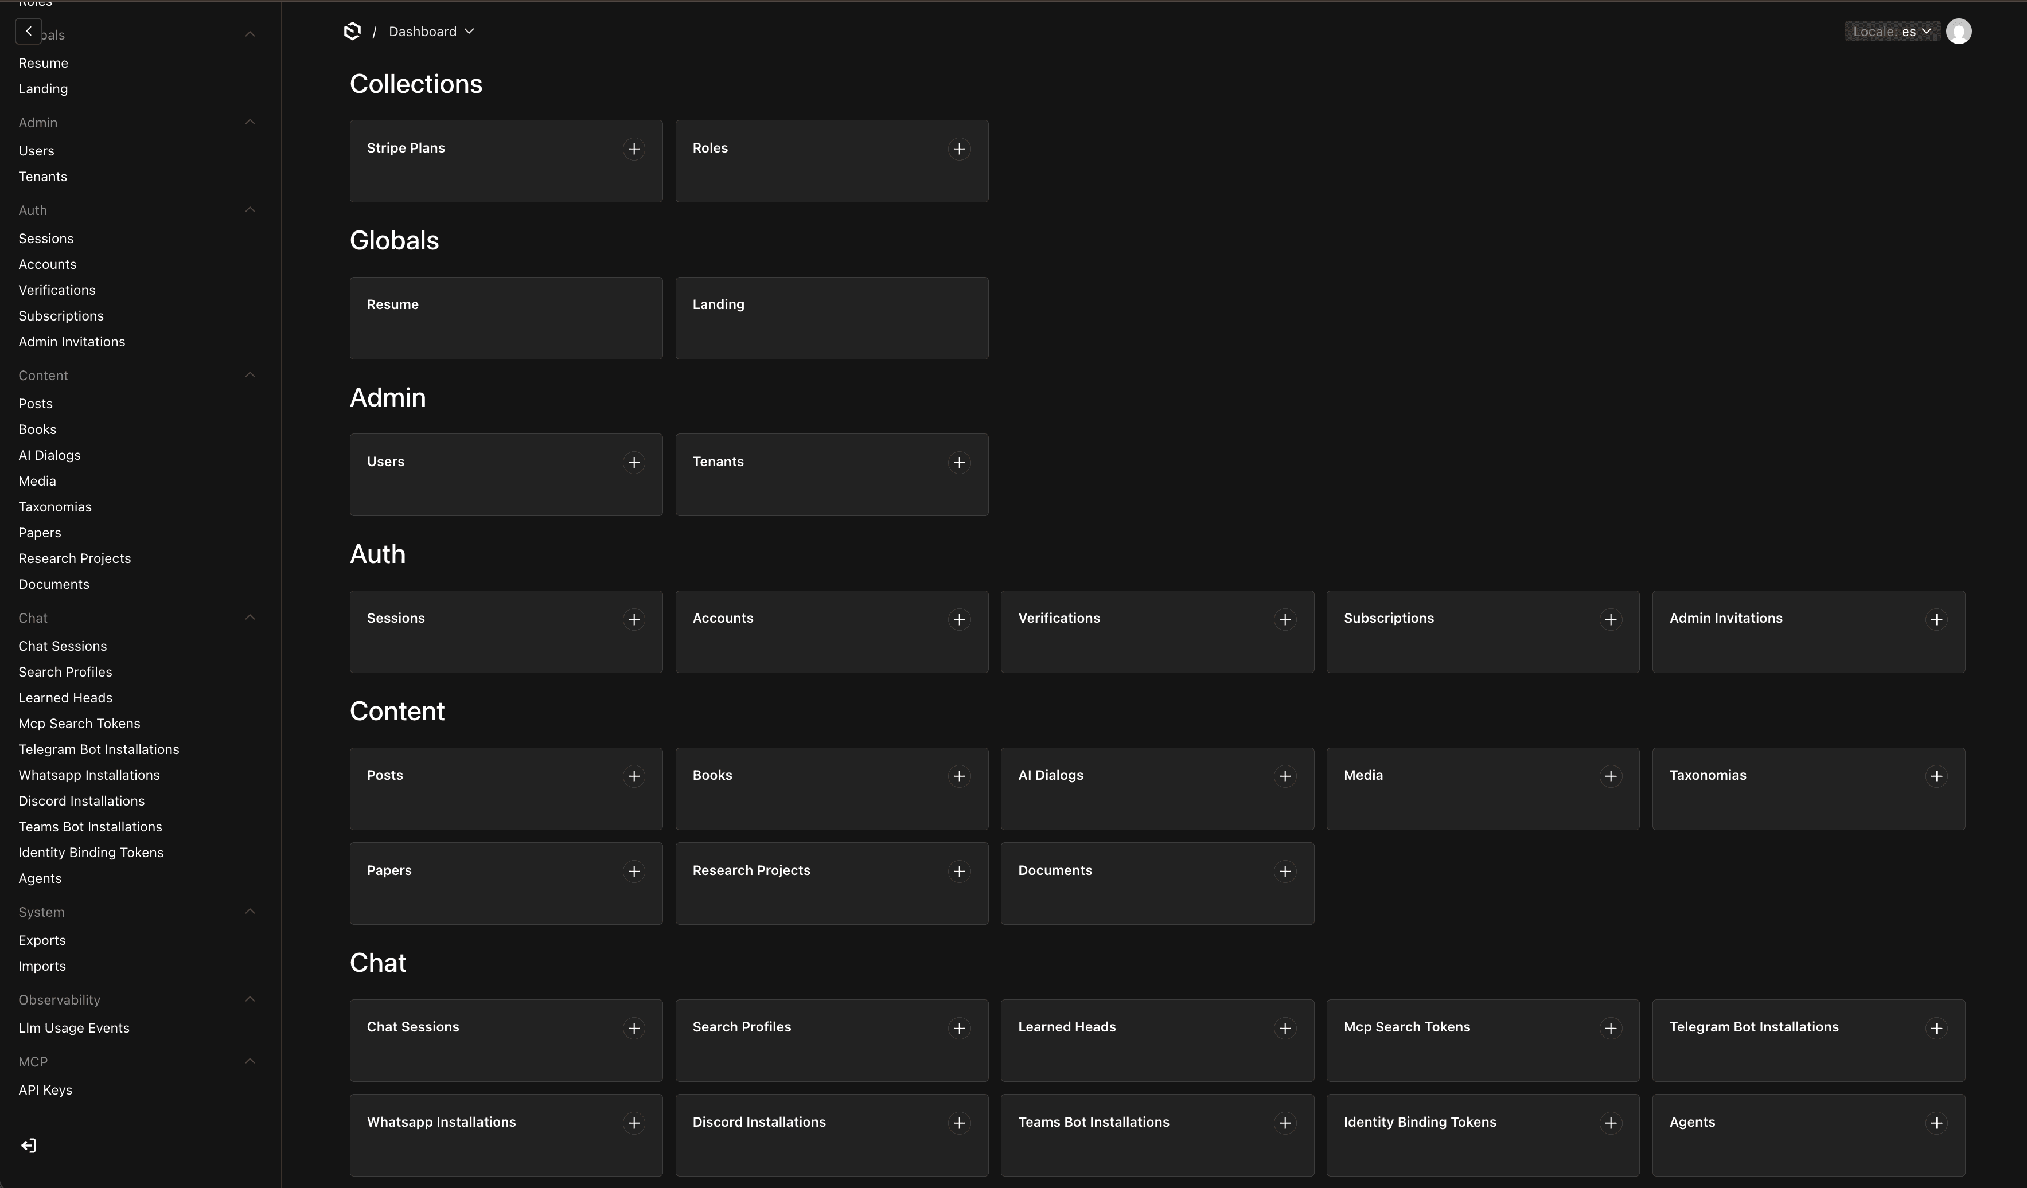
Task: Click the logout icon in the sidebar
Action: coord(29,1146)
